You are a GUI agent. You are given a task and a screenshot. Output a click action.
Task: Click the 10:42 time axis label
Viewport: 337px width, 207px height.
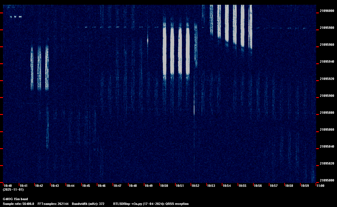tap(39, 186)
